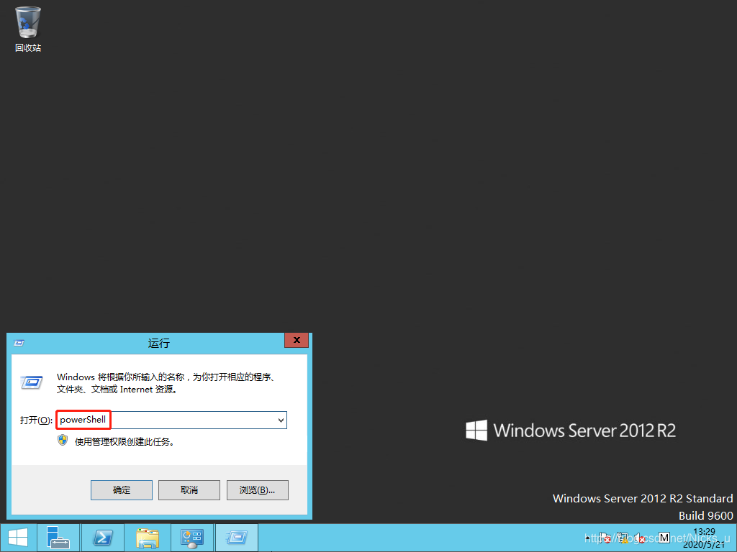Click the 取消 button
This screenshot has width=737, height=552.
click(189, 490)
